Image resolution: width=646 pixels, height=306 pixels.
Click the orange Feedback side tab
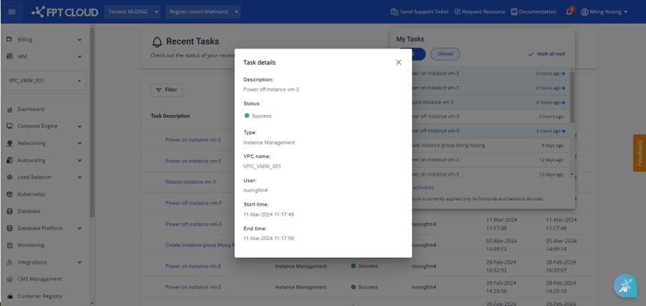pos(639,153)
